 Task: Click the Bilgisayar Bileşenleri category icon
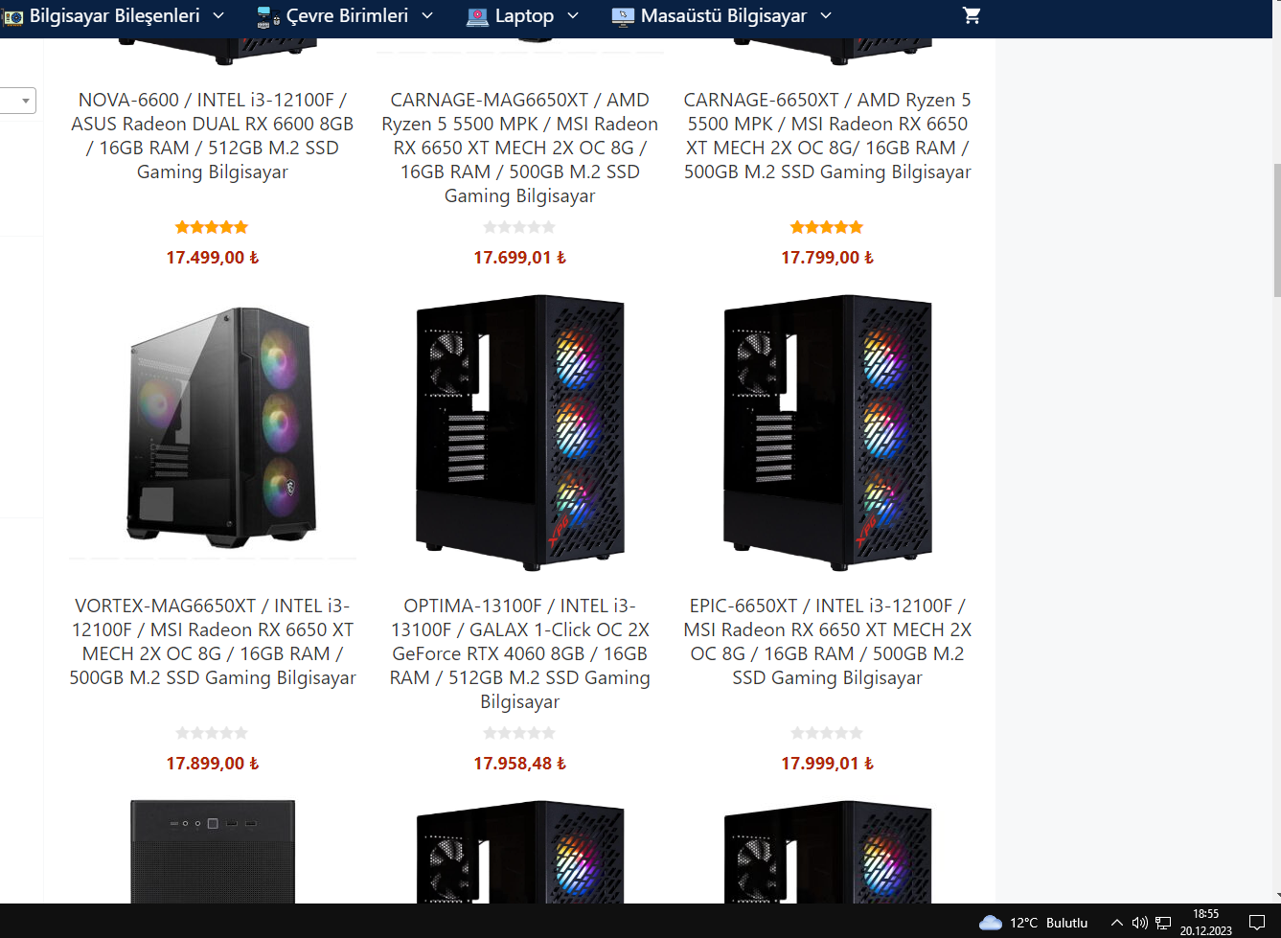pos(13,16)
